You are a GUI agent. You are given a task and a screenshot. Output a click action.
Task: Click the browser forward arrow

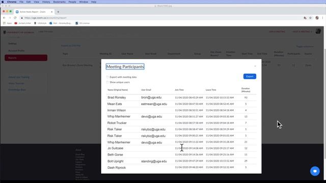[x=10, y=18]
